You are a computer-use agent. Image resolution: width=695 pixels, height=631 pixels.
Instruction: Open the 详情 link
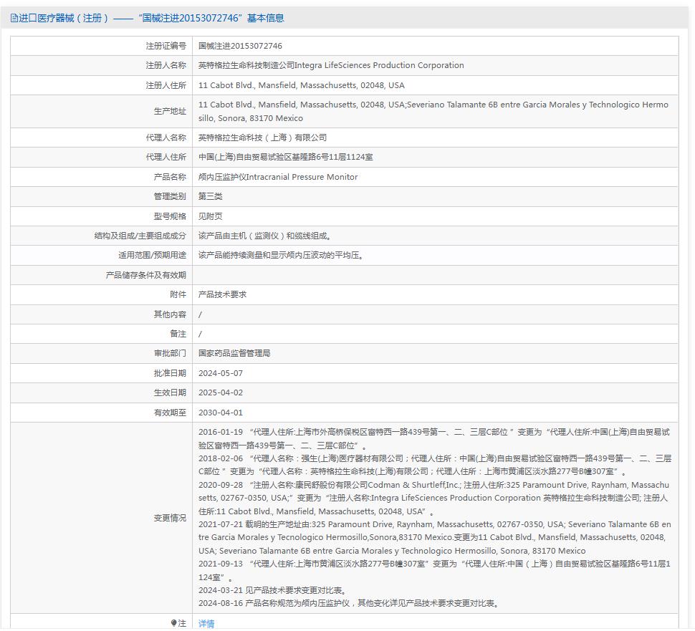coord(206,623)
